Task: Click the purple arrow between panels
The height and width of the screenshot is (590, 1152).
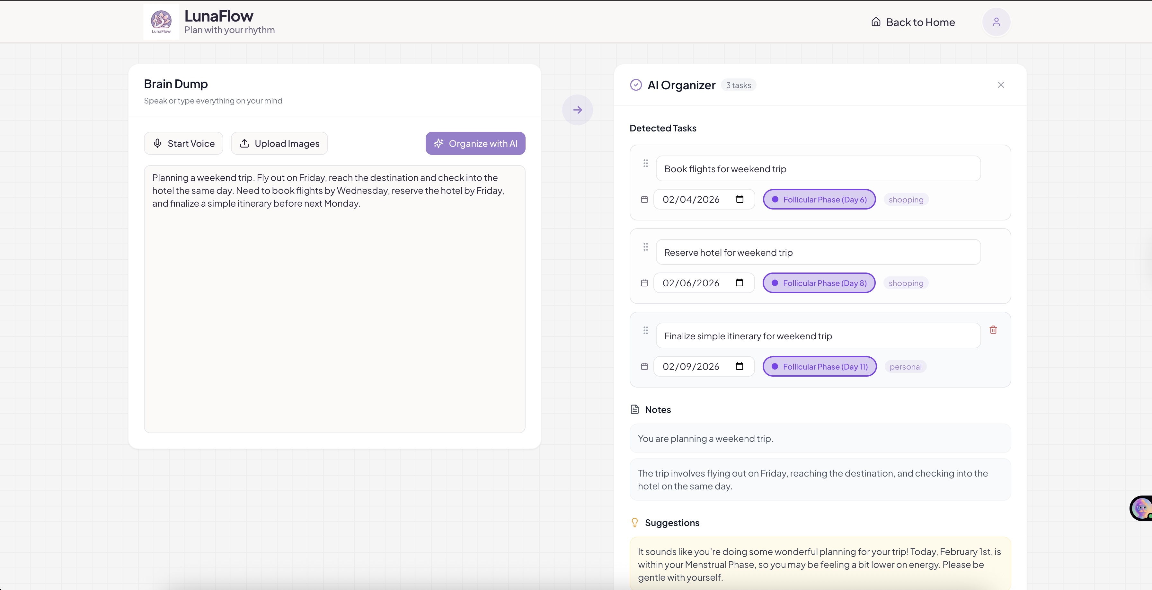Action: click(x=577, y=110)
